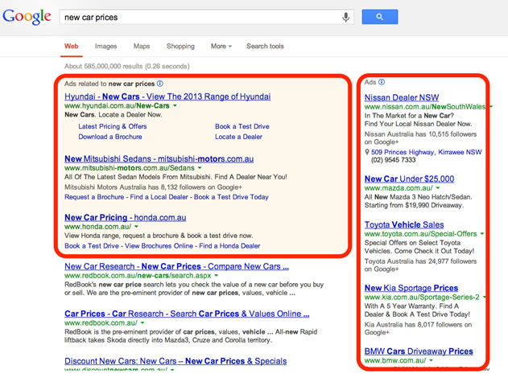Click the Google logo
This screenshot has width=508, height=386.
27,17
